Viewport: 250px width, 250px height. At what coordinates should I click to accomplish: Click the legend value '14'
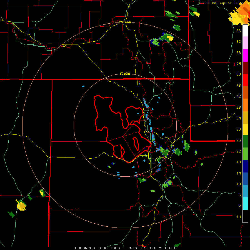[239, 173]
